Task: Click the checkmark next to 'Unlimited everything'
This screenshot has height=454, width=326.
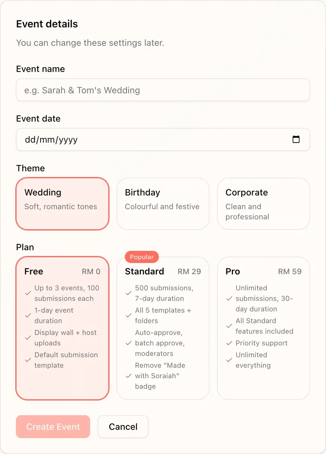Action: [x=229, y=360]
